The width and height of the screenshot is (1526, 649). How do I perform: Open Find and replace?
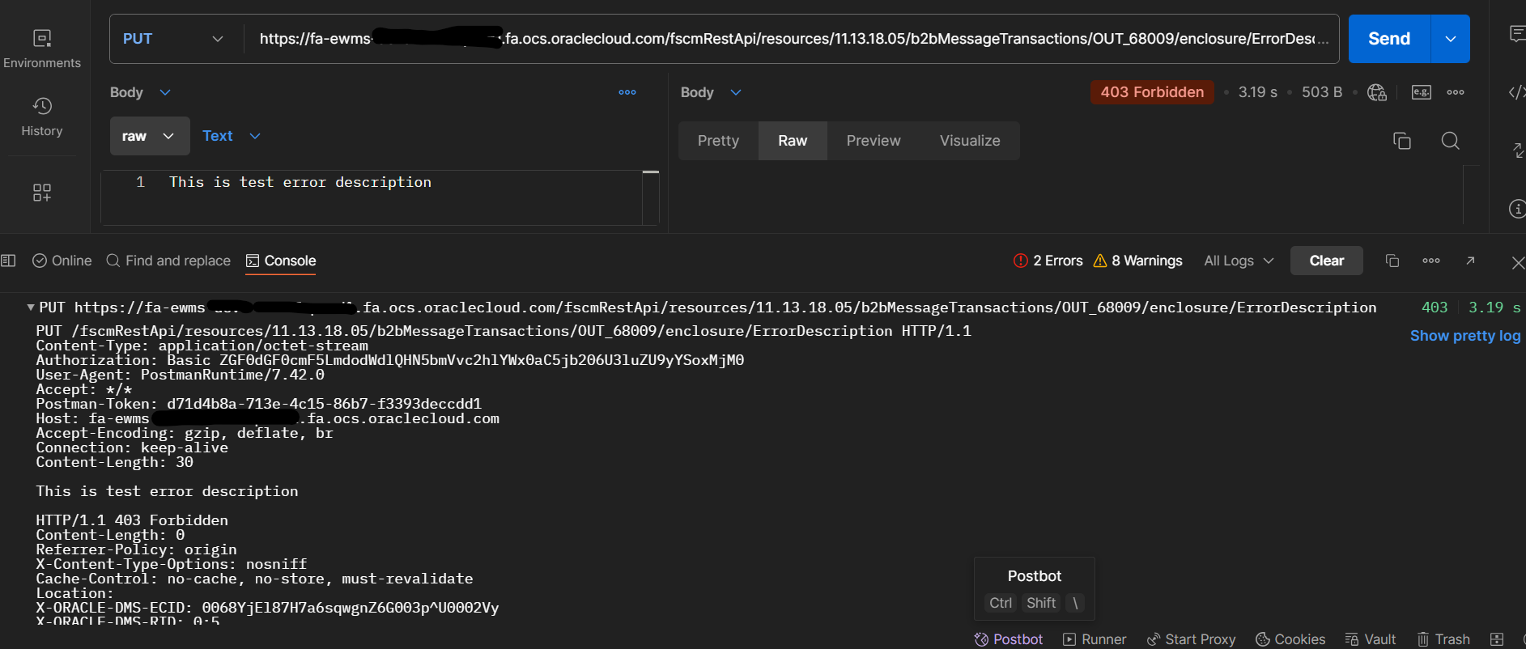click(x=168, y=261)
